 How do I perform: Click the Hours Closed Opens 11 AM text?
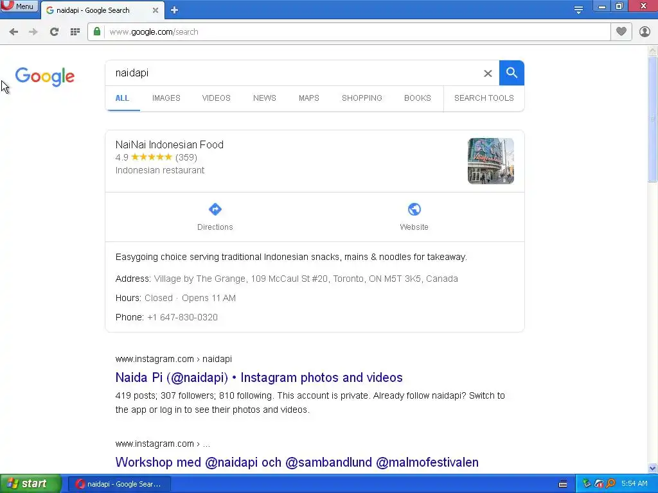click(x=175, y=298)
